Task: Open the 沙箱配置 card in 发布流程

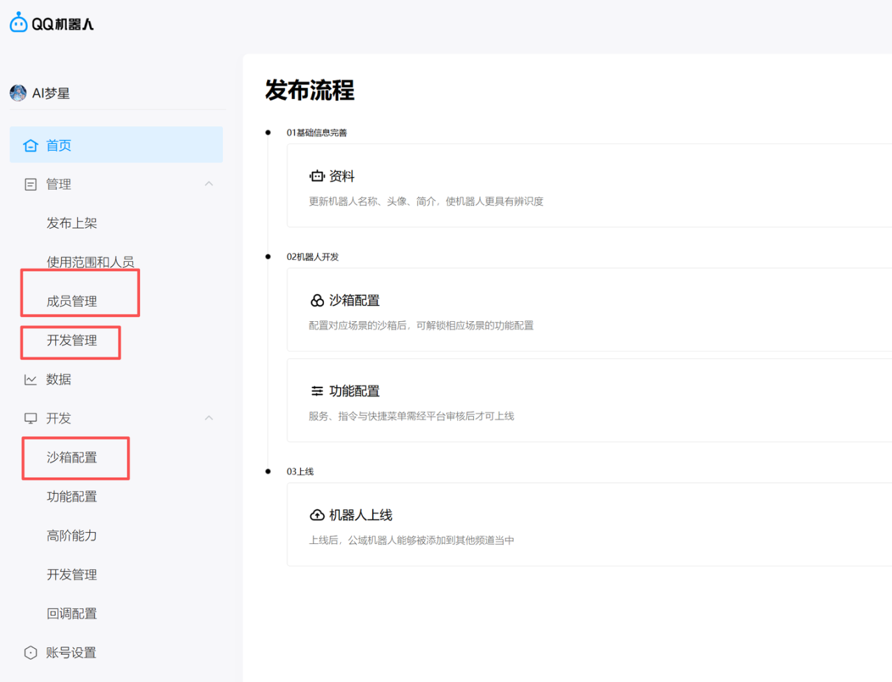Action: click(x=354, y=300)
